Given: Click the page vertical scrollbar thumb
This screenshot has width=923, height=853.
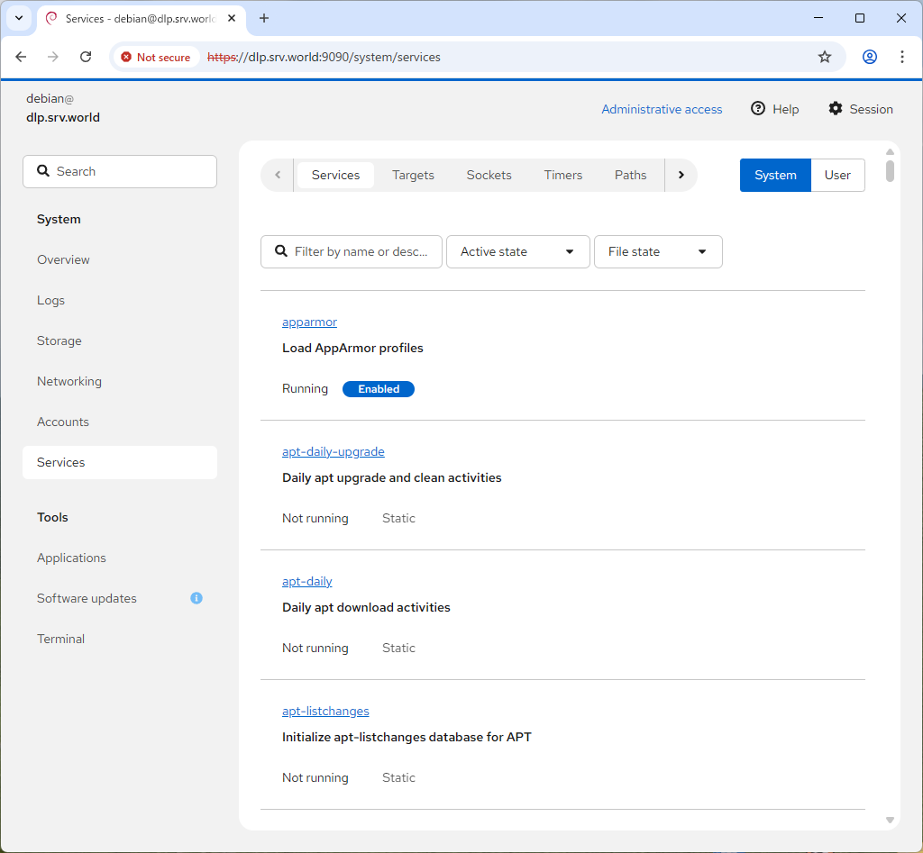Looking at the screenshot, I should point(890,171).
